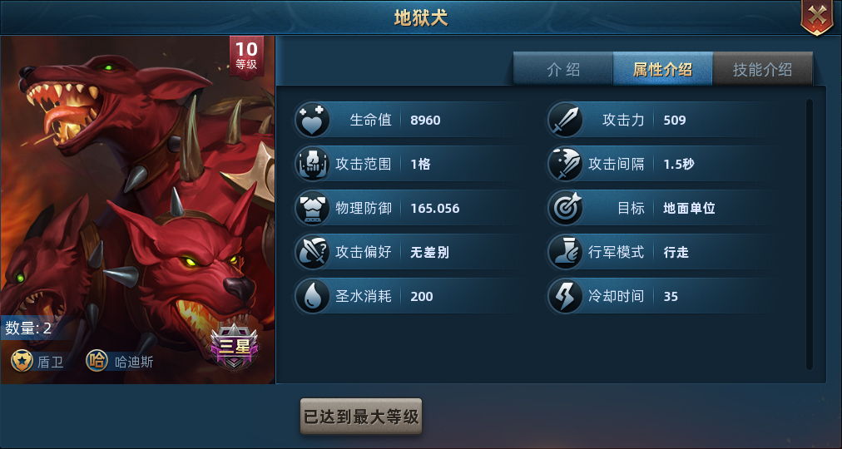Click the attack range icon for 攻击范围
Screen dimensions: 842x449
313,164
